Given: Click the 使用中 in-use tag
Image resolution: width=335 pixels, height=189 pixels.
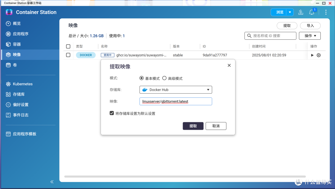Looking at the screenshot, I should tap(107, 55).
